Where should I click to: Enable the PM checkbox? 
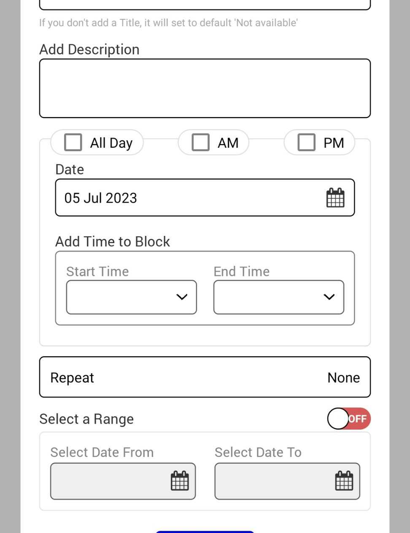click(x=306, y=143)
